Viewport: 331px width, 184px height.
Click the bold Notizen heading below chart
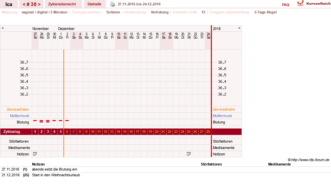pos(38,164)
